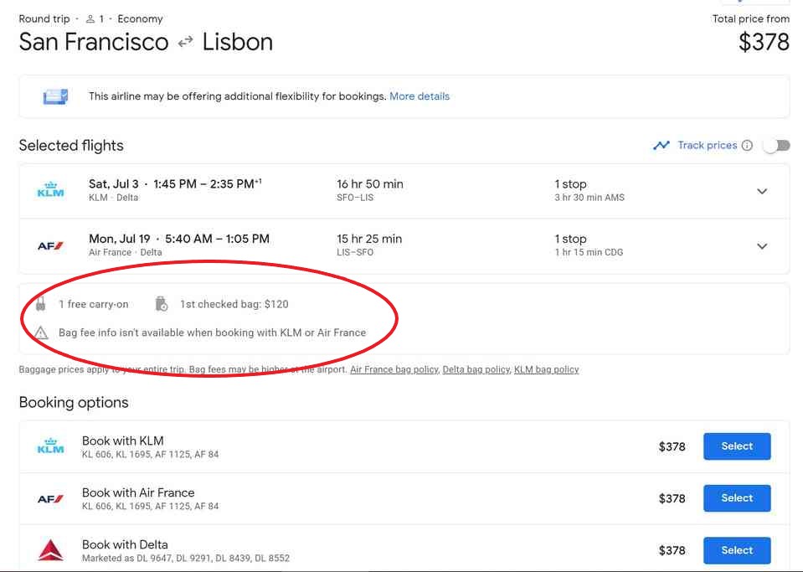Click the 'Booking options' heading

[x=74, y=403]
